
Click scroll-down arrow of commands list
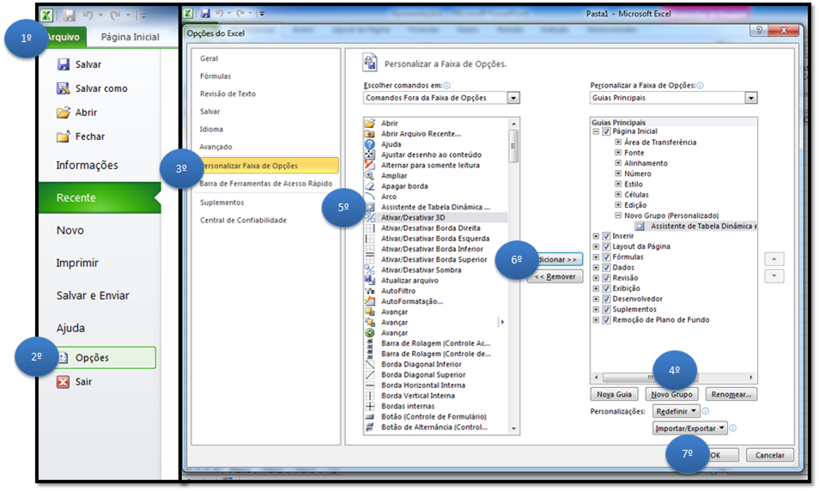pyautogui.click(x=514, y=429)
